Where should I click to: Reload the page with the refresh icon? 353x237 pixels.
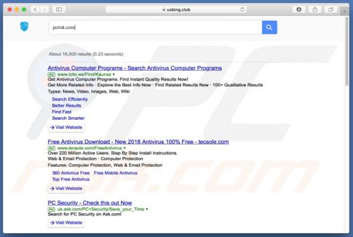pyautogui.click(x=243, y=9)
